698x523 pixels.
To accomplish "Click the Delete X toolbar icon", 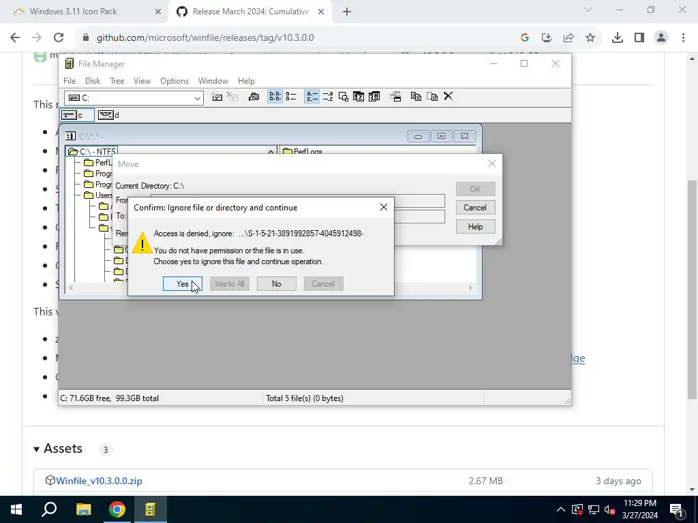I will pos(449,97).
